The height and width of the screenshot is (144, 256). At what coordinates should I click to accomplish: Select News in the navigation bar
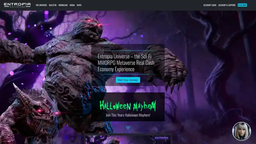[79, 5]
